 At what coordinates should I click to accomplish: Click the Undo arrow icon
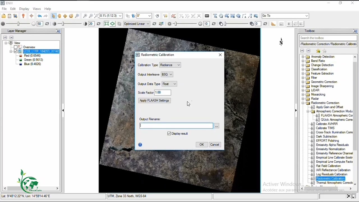tap(40, 16)
